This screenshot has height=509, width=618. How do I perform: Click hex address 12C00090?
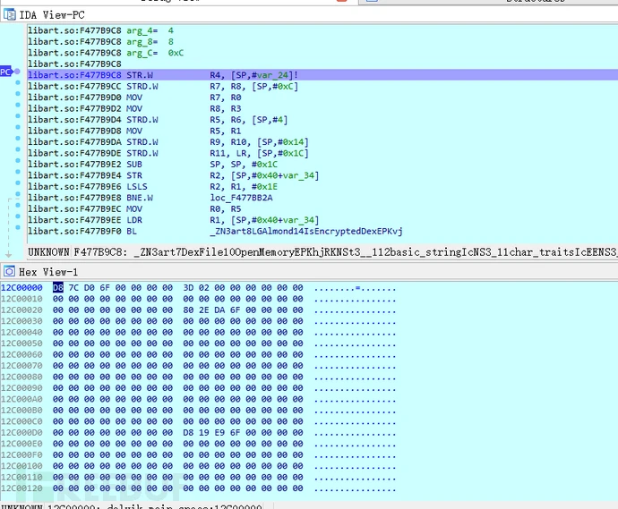pyautogui.click(x=21, y=388)
